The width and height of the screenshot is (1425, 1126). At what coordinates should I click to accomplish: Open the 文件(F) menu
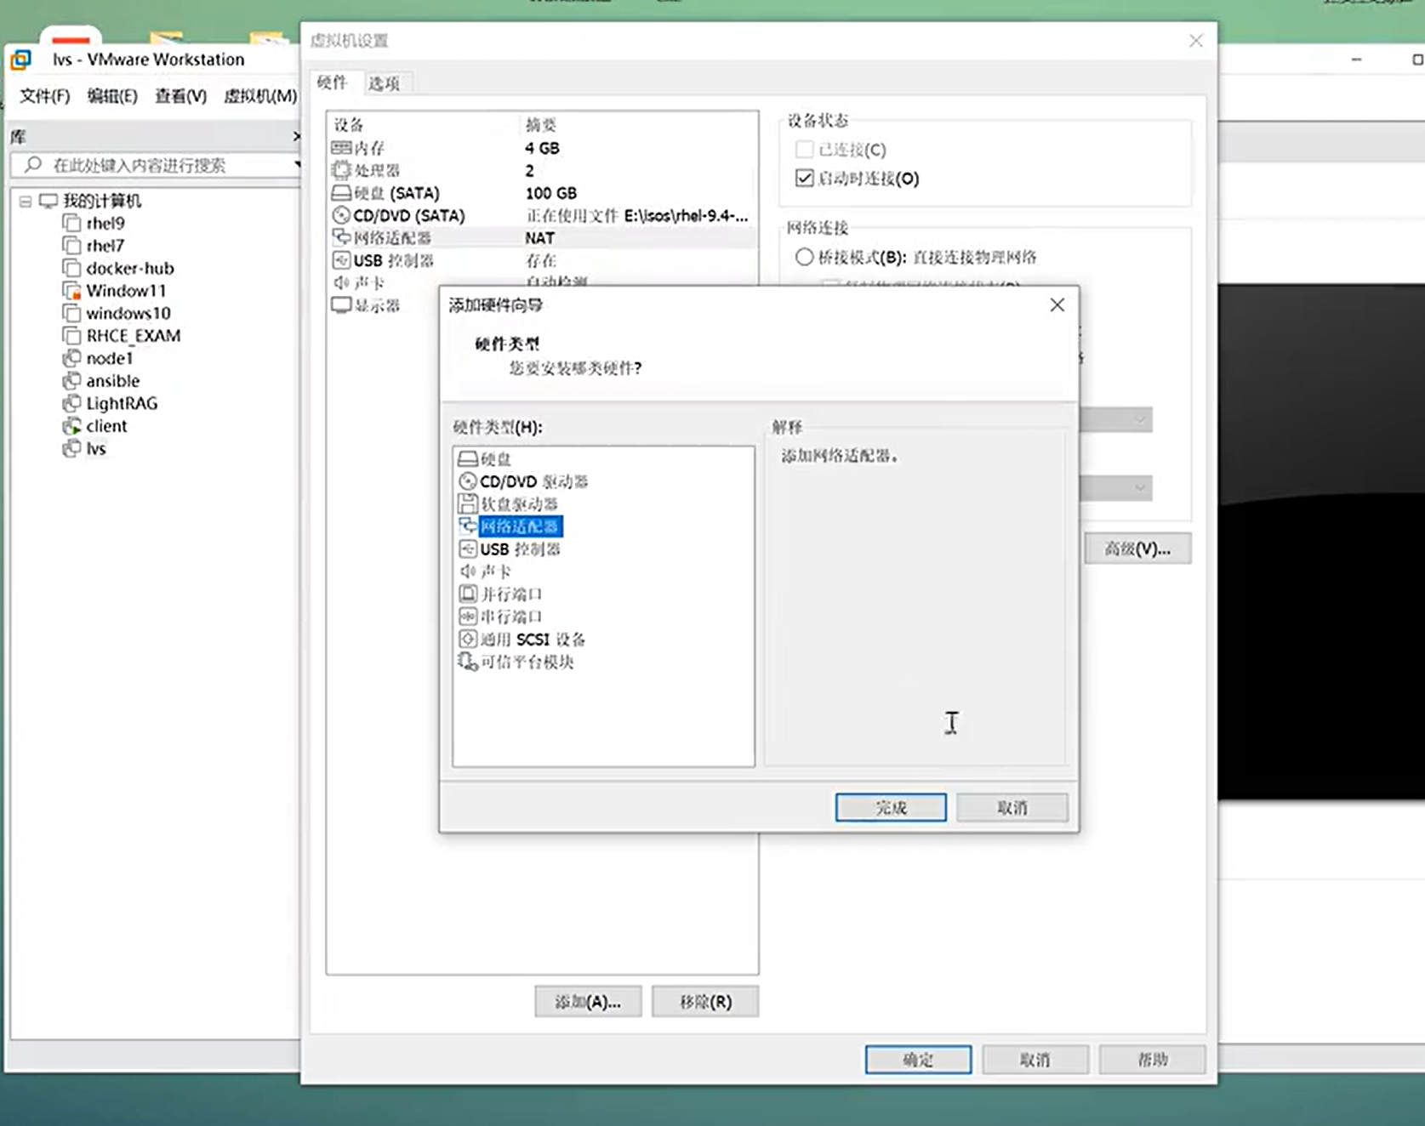45,96
